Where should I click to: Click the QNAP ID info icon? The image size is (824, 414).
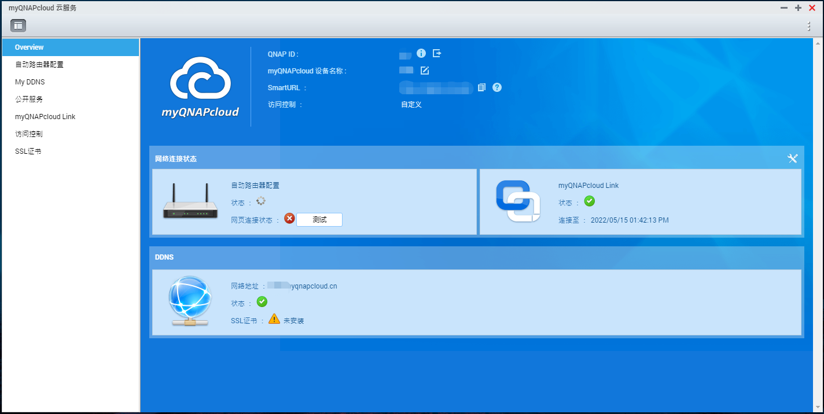pos(421,53)
